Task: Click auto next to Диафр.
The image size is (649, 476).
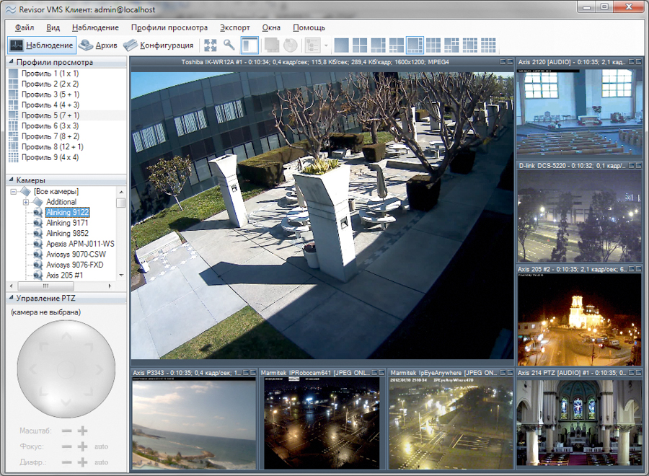Action: (x=101, y=462)
